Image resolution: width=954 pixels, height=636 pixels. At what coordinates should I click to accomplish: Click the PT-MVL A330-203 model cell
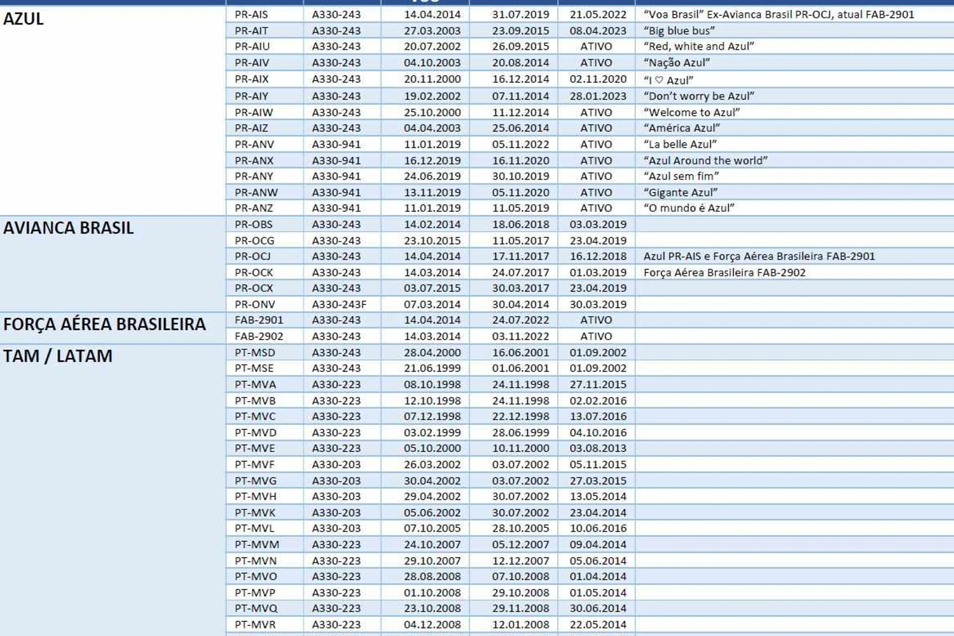click(342, 528)
